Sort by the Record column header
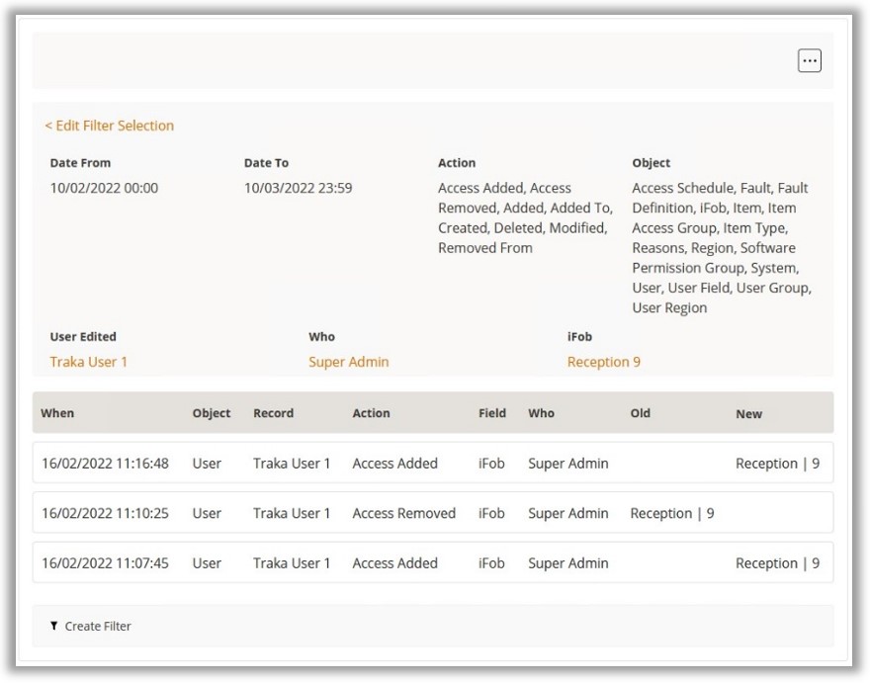The height and width of the screenshot is (683, 870). coord(273,413)
